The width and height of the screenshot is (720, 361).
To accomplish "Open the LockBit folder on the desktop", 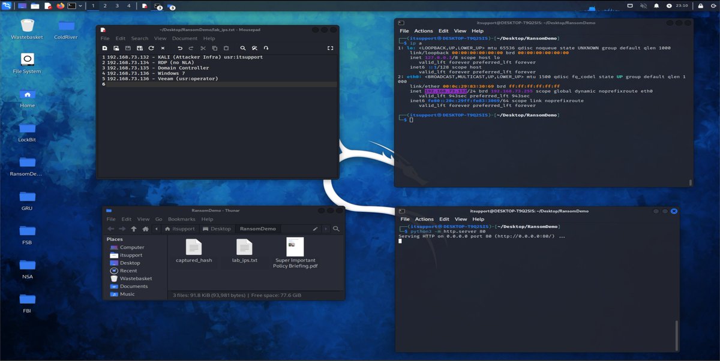I will [27, 133].
